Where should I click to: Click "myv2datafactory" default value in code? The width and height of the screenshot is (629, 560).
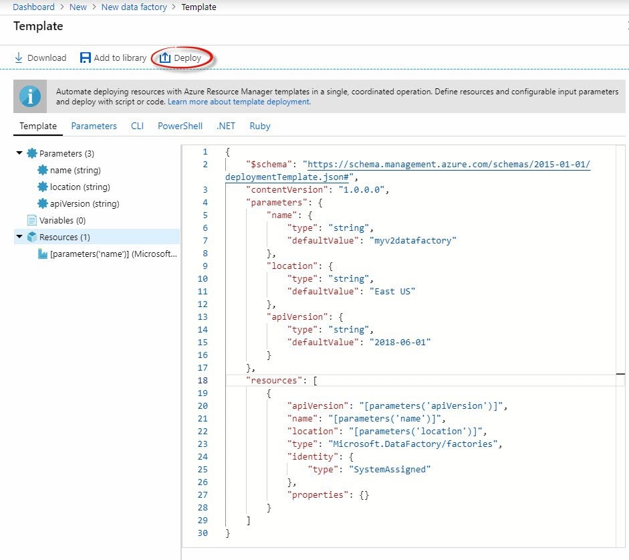pyautogui.click(x=413, y=240)
